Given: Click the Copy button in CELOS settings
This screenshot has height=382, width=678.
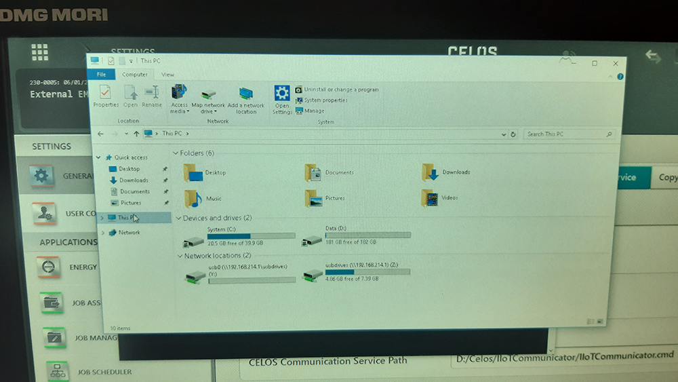Looking at the screenshot, I should pyautogui.click(x=664, y=177).
